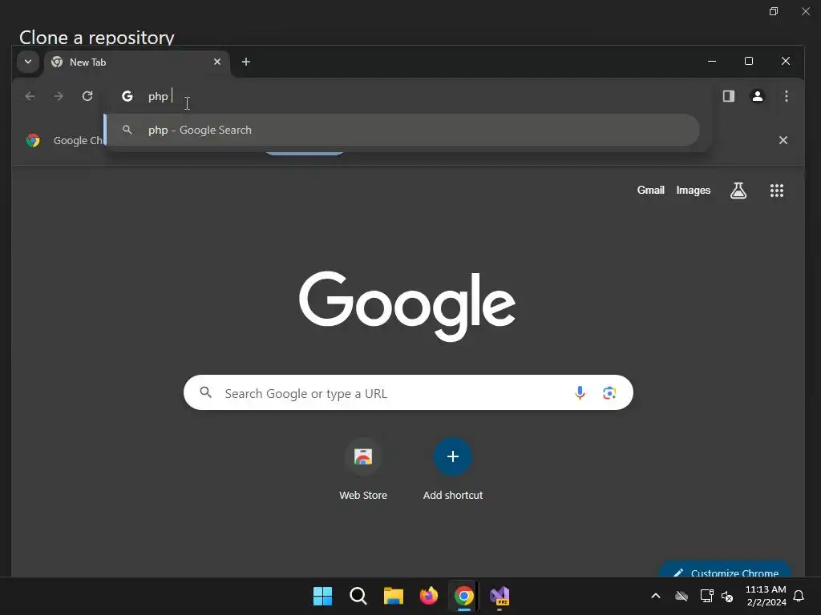Viewport: 821px width, 615px height.
Task: Click the Google logo
Action: (x=407, y=305)
